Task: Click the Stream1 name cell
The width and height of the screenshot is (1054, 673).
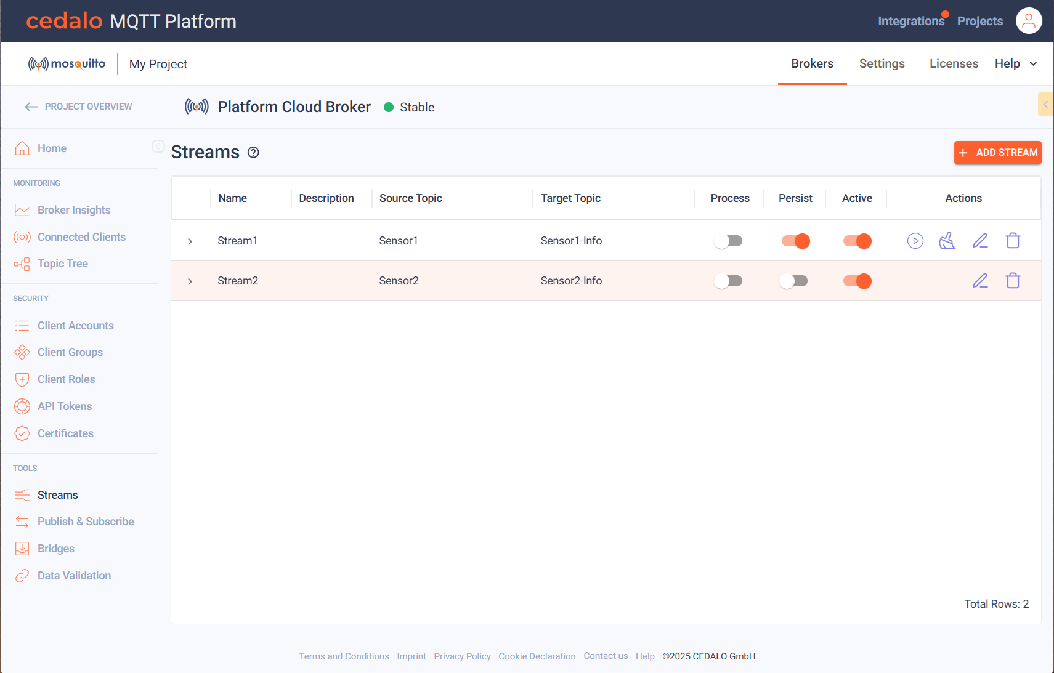Action: tap(237, 241)
